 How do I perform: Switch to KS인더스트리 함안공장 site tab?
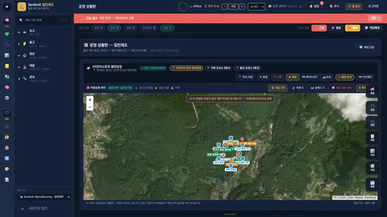pyautogui.click(x=187, y=68)
